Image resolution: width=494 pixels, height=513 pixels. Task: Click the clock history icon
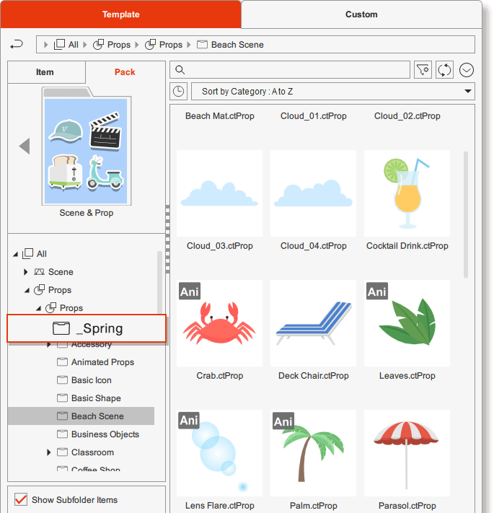[x=179, y=92]
